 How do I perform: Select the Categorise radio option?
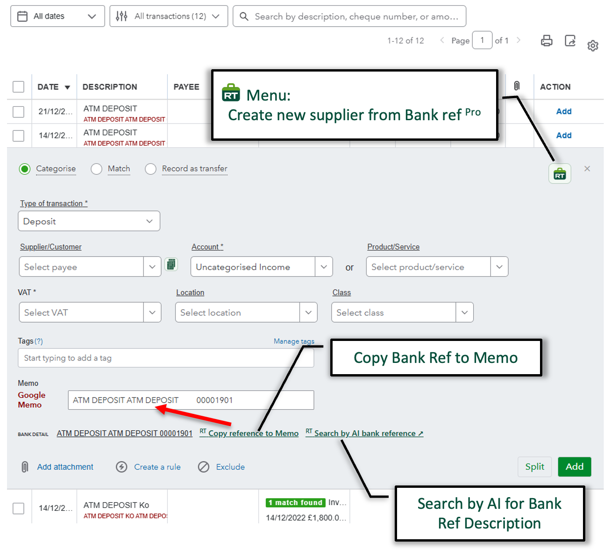point(25,169)
